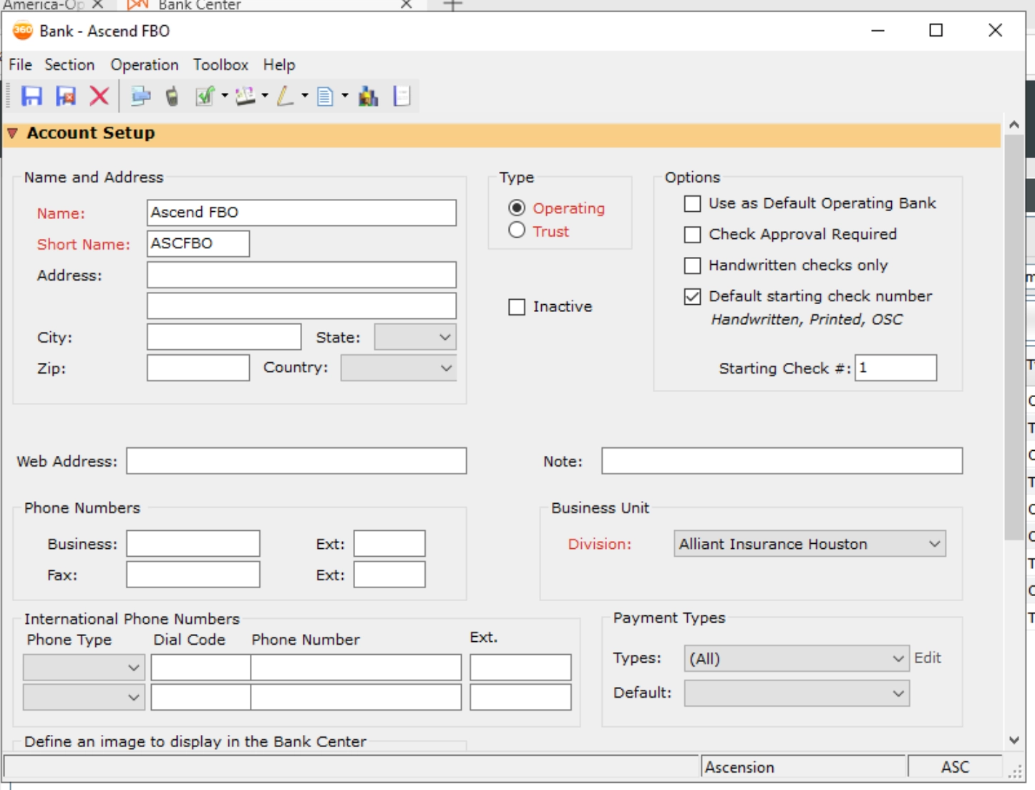Enable Use as Default Operating Bank
The width and height of the screenshot is (1035, 790).
[692, 204]
